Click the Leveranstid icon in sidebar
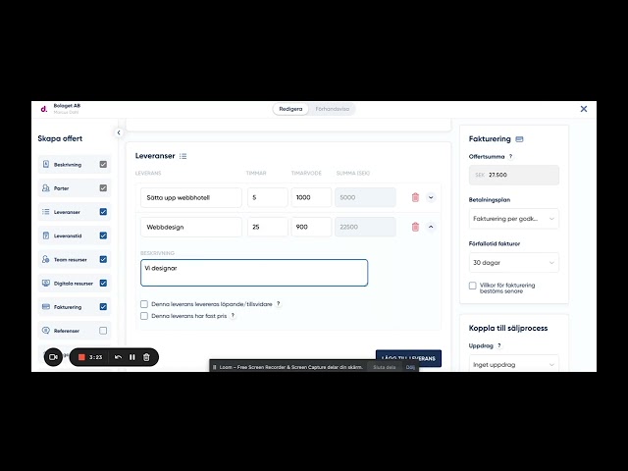The image size is (628, 471). point(46,235)
